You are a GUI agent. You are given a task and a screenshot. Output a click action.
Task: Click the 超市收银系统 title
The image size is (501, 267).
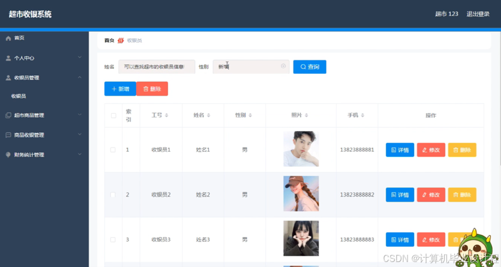pos(30,14)
